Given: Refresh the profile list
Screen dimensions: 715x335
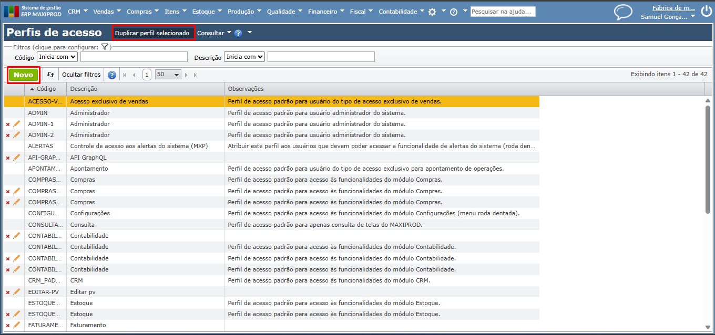Looking at the screenshot, I should coord(50,75).
